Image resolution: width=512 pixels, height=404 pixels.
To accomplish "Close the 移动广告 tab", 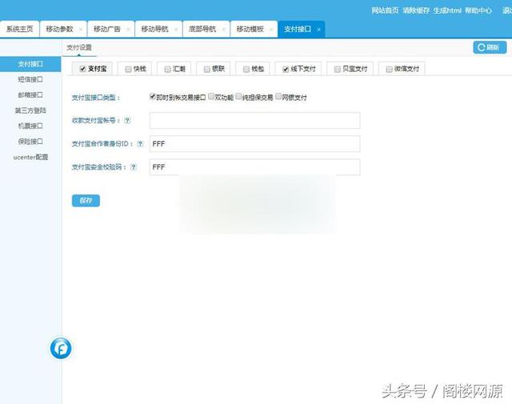I will (128, 30).
